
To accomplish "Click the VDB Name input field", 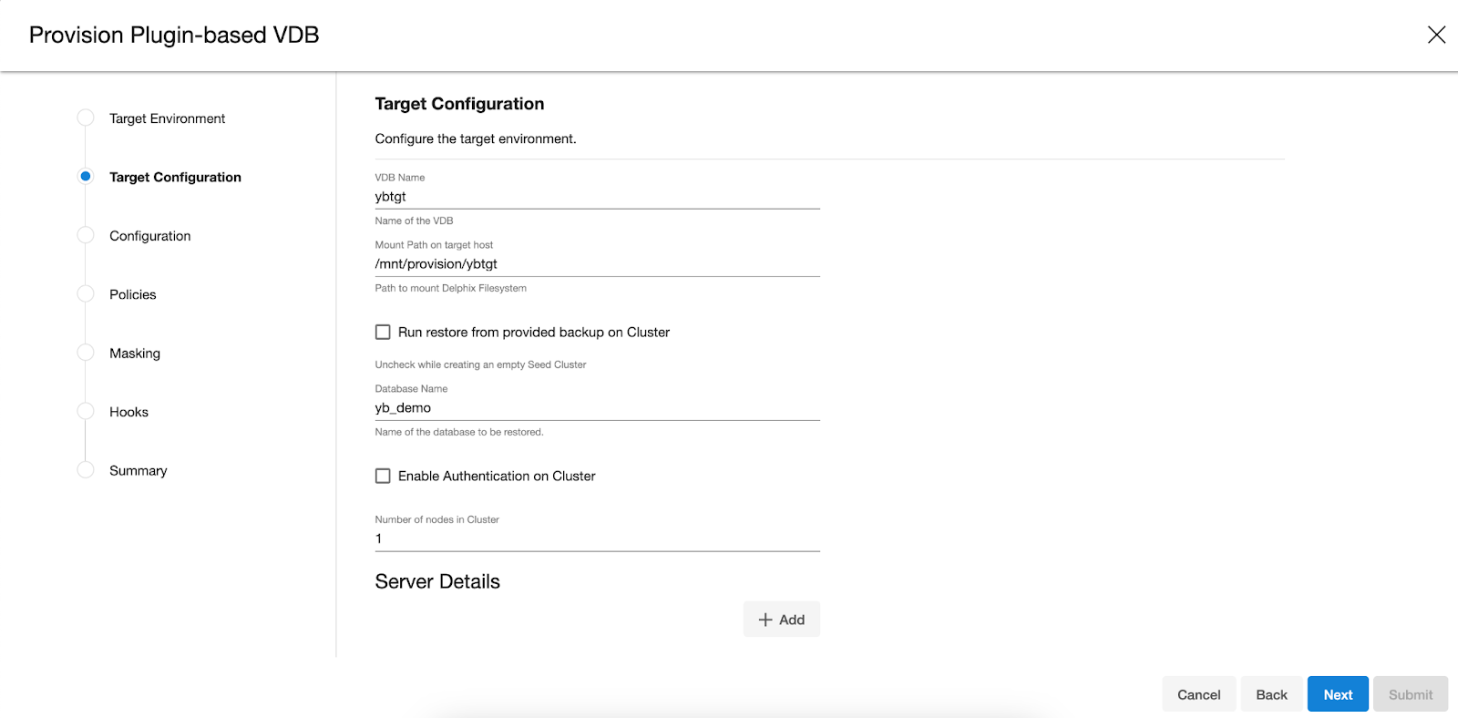I will coord(597,197).
